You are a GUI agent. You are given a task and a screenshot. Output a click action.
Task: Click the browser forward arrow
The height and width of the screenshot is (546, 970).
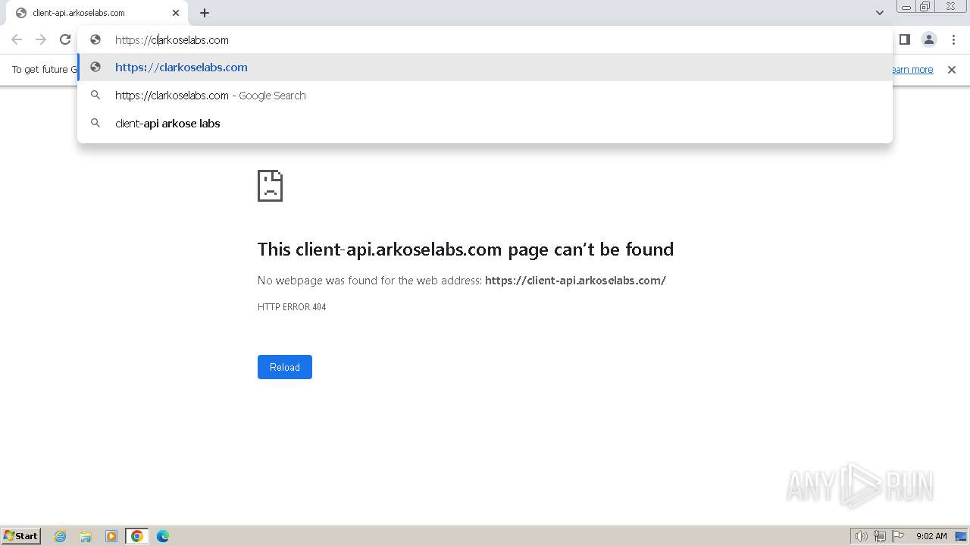41,39
